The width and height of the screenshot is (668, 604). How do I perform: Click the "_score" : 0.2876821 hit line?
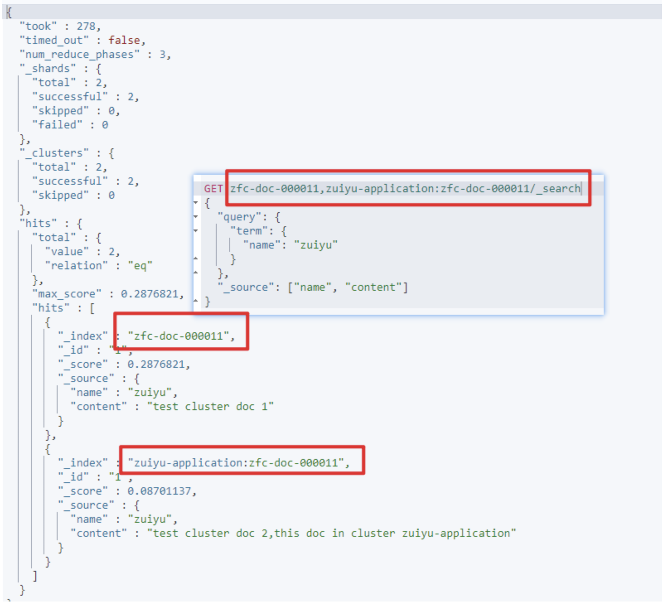(124, 365)
